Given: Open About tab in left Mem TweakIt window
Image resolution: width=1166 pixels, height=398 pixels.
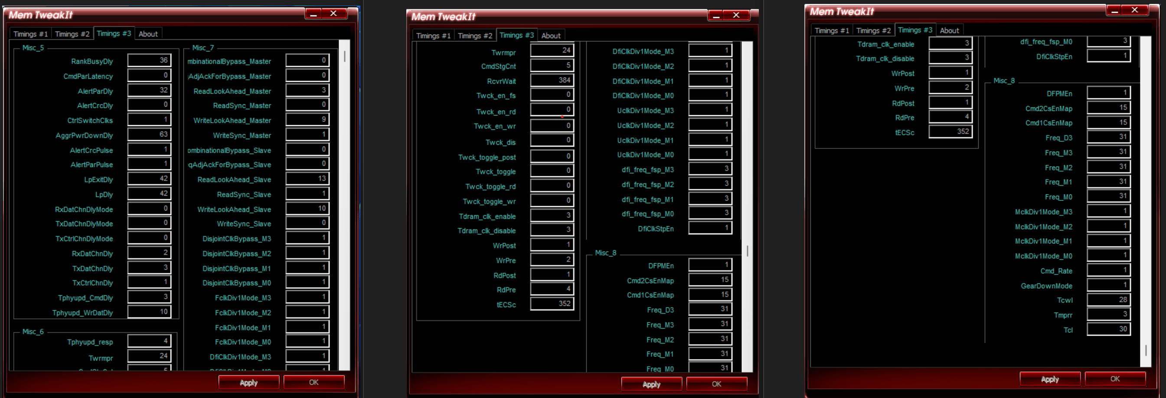Looking at the screenshot, I should (x=148, y=34).
